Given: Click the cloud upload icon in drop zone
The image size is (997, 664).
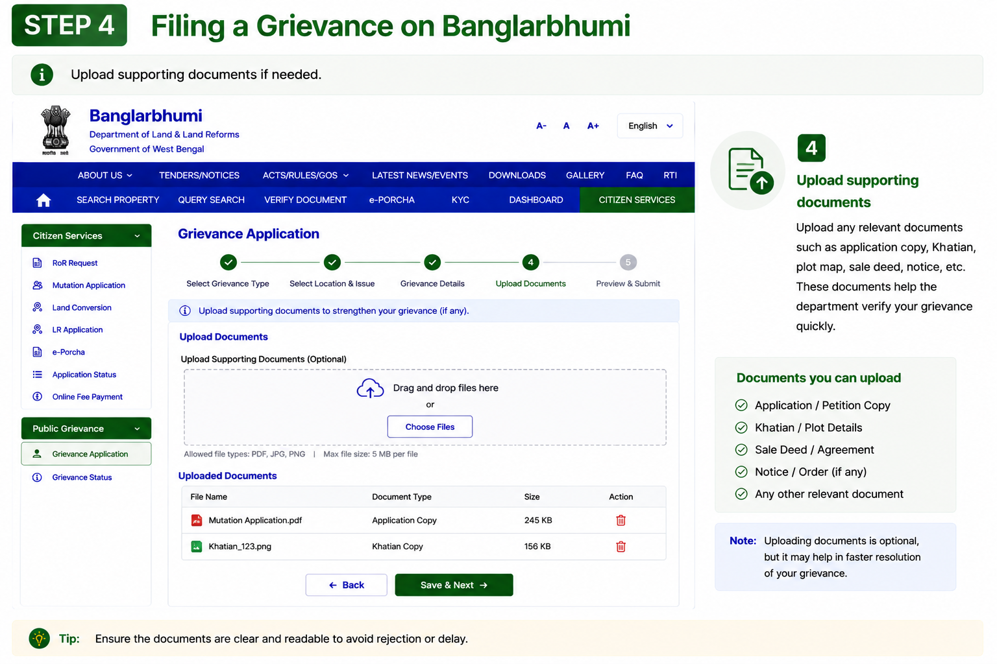Looking at the screenshot, I should point(370,388).
